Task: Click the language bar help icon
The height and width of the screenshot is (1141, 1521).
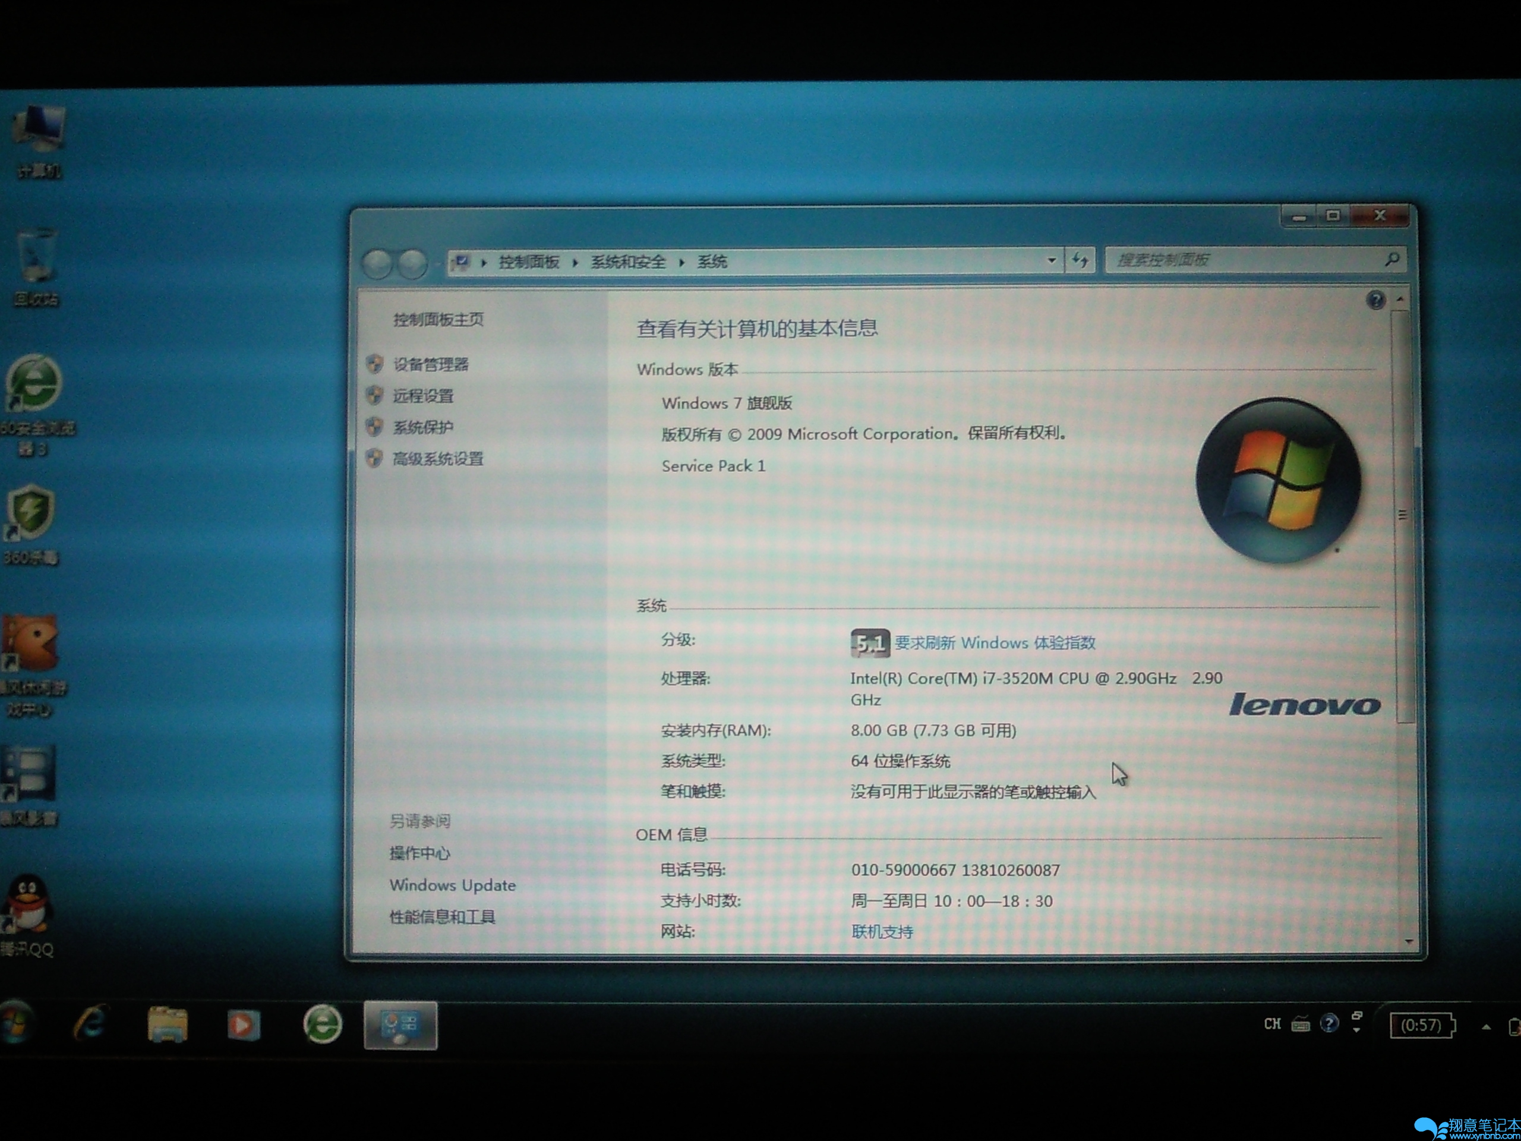Action: coord(1329,1023)
